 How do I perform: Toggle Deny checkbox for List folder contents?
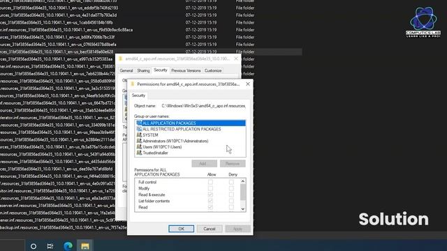pyautogui.click(x=231, y=201)
